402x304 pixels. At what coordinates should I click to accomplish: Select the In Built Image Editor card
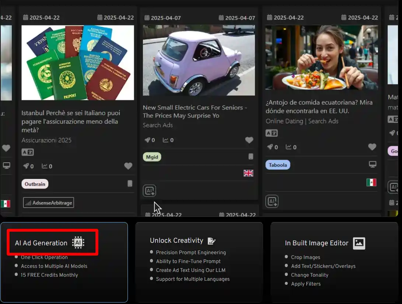pos(334,262)
